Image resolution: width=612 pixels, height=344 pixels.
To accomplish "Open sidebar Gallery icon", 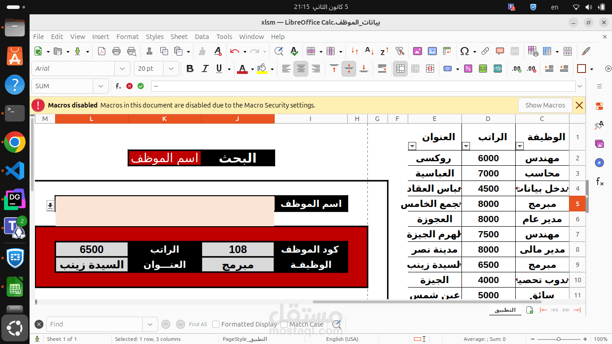I will pos(599,144).
